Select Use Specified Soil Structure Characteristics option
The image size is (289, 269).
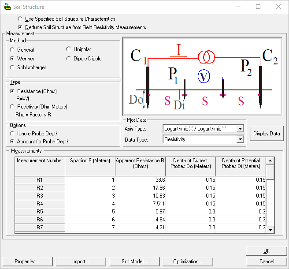[20, 19]
